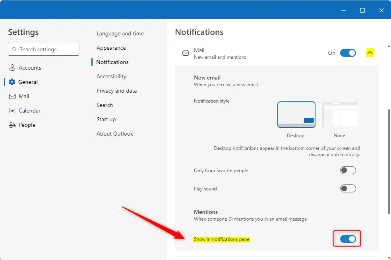The height and width of the screenshot is (260, 391).
Task: Click the scrollbar up arrow
Action: [x=389, y=46]
